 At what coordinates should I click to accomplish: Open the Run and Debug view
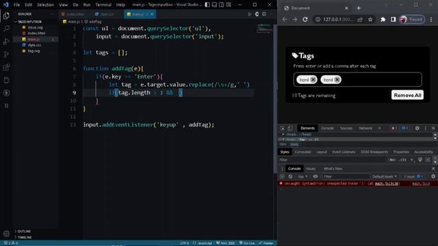(x=6, y=42)
